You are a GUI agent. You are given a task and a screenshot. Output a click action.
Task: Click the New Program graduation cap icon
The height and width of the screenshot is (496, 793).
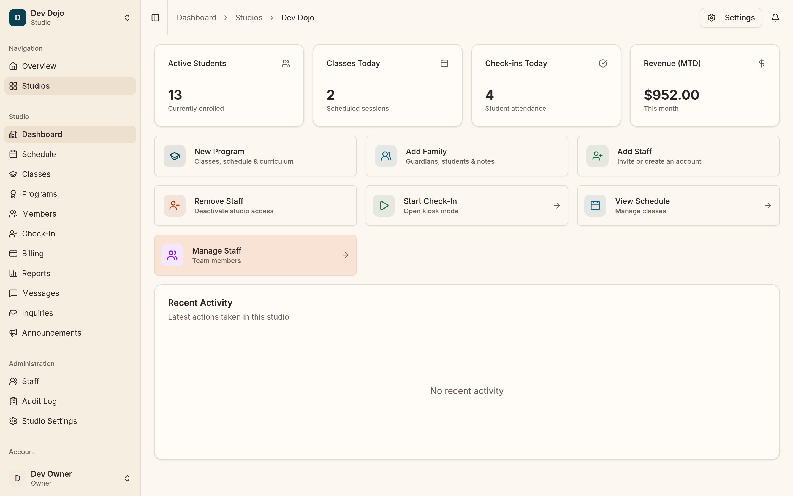(175, 156)
